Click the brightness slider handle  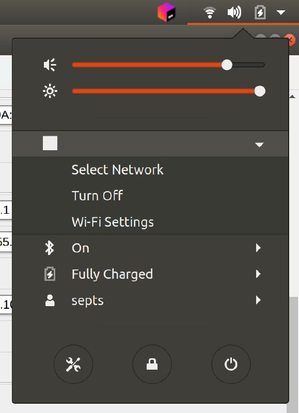pyautogui.click(x=260, y=91)
